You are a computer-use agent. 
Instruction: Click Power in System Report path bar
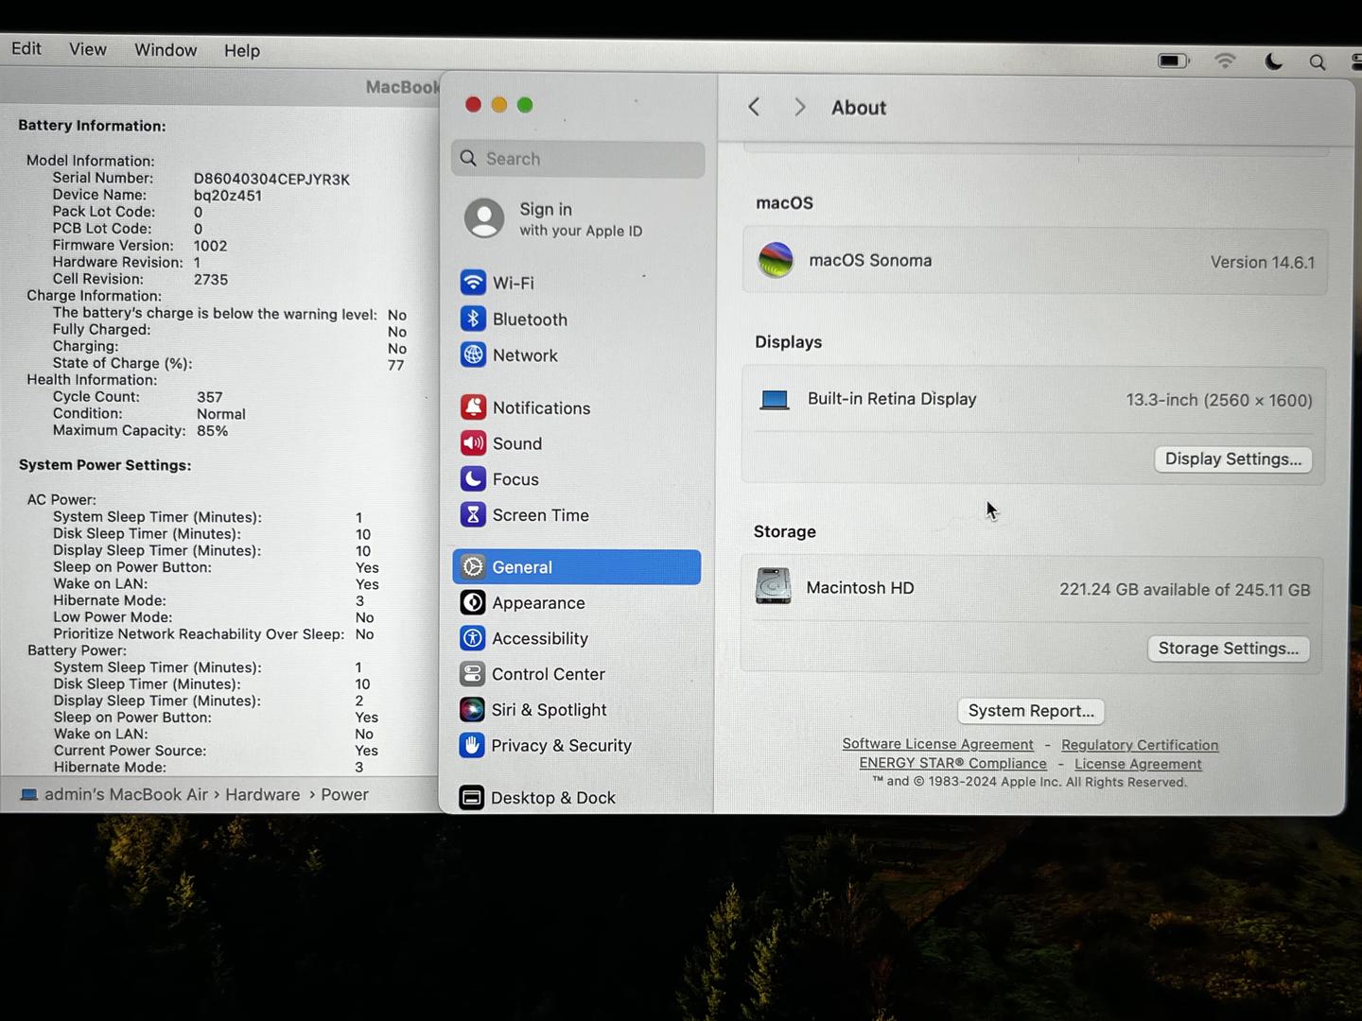[x=344, y=795]
